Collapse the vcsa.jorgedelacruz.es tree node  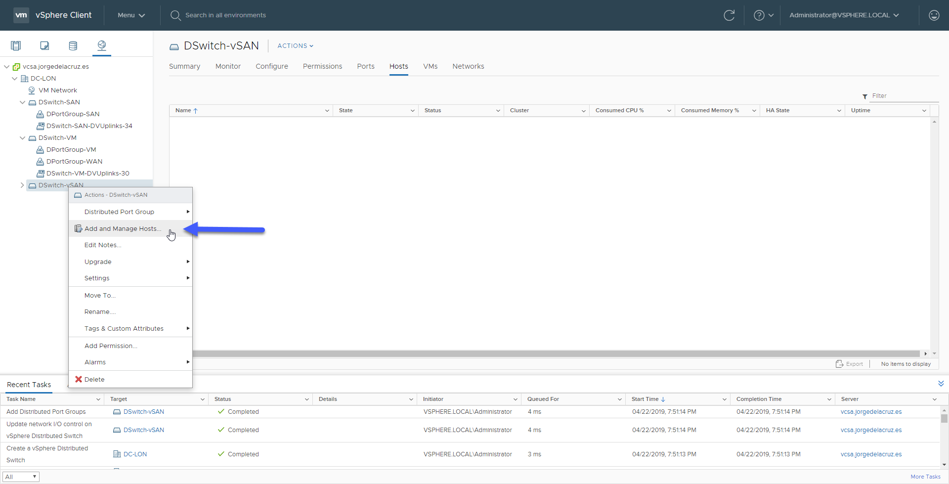[x=6, y=67]
